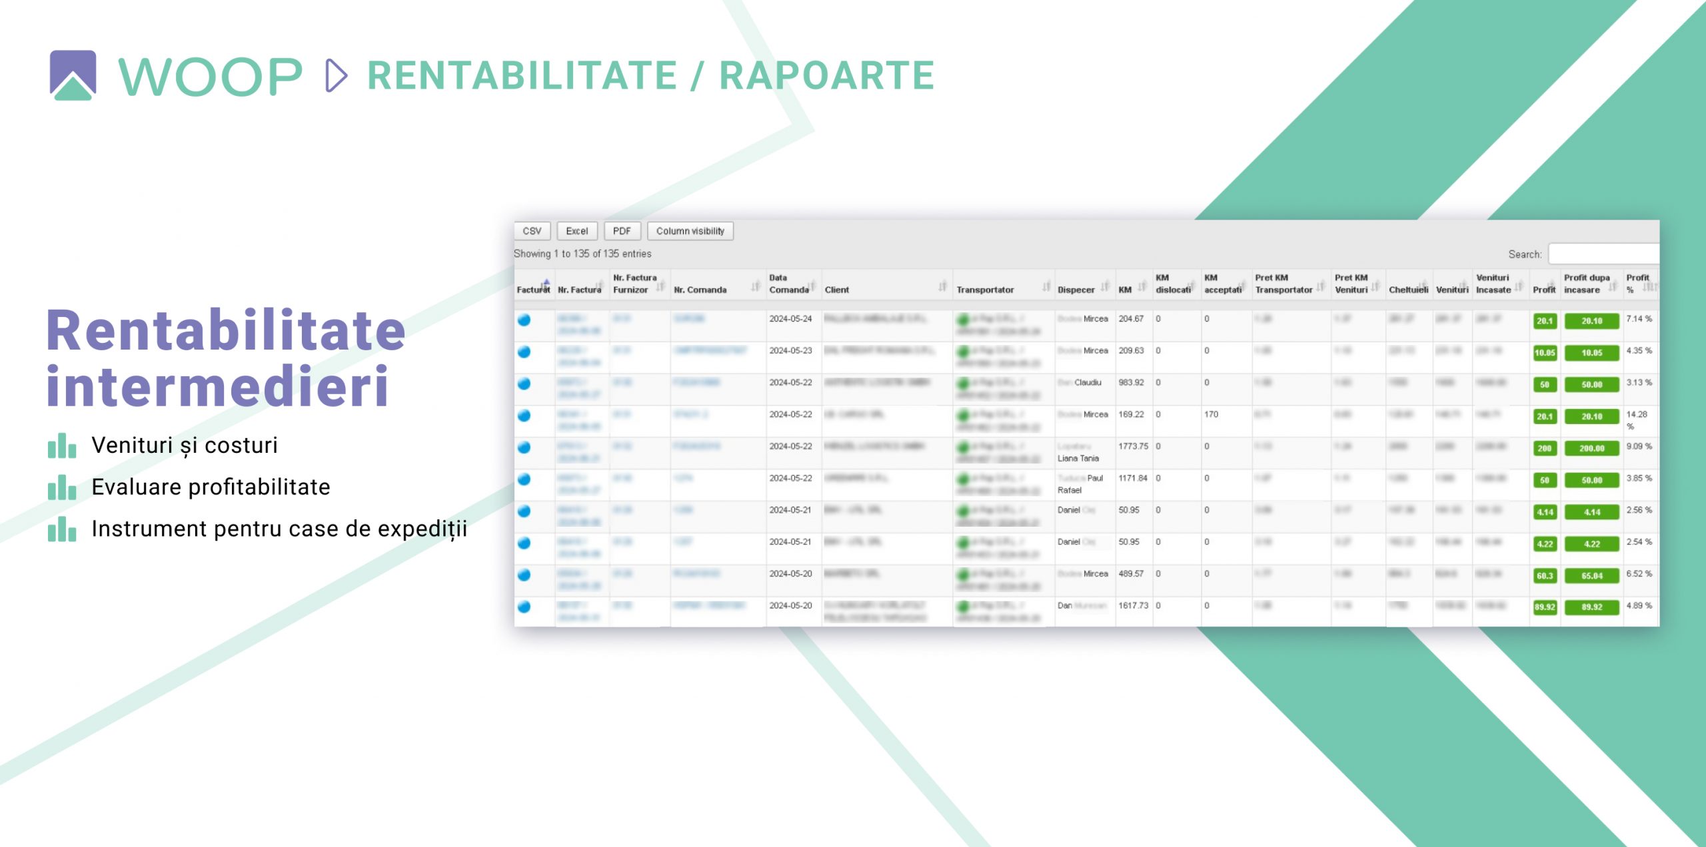The height and width of the screenshot is (847, 1706).
Task: Click 'Showing 1 to 135 of 135 entries' text
Action: [582, 254]
